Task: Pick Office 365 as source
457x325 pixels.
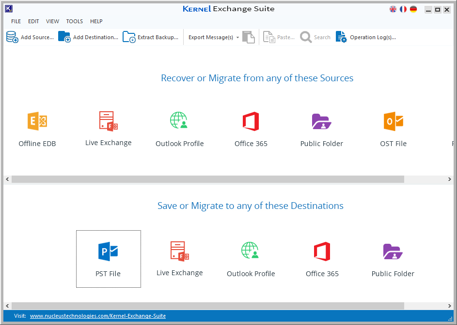Action: coord(251,121)
